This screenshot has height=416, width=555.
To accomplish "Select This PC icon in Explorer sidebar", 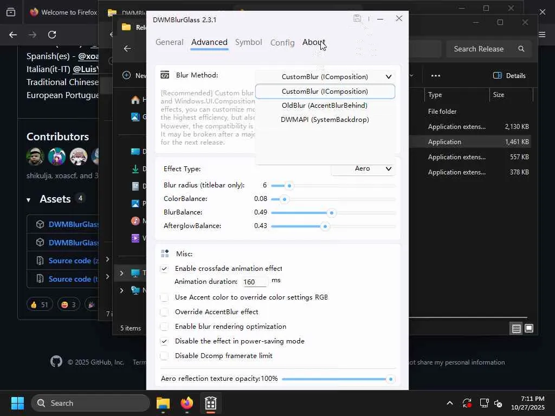I will point(135,273).
